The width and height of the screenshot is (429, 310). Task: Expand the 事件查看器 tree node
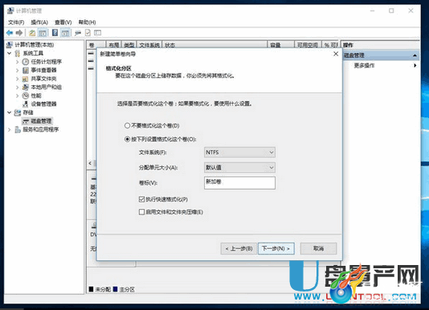pos(17,71)
